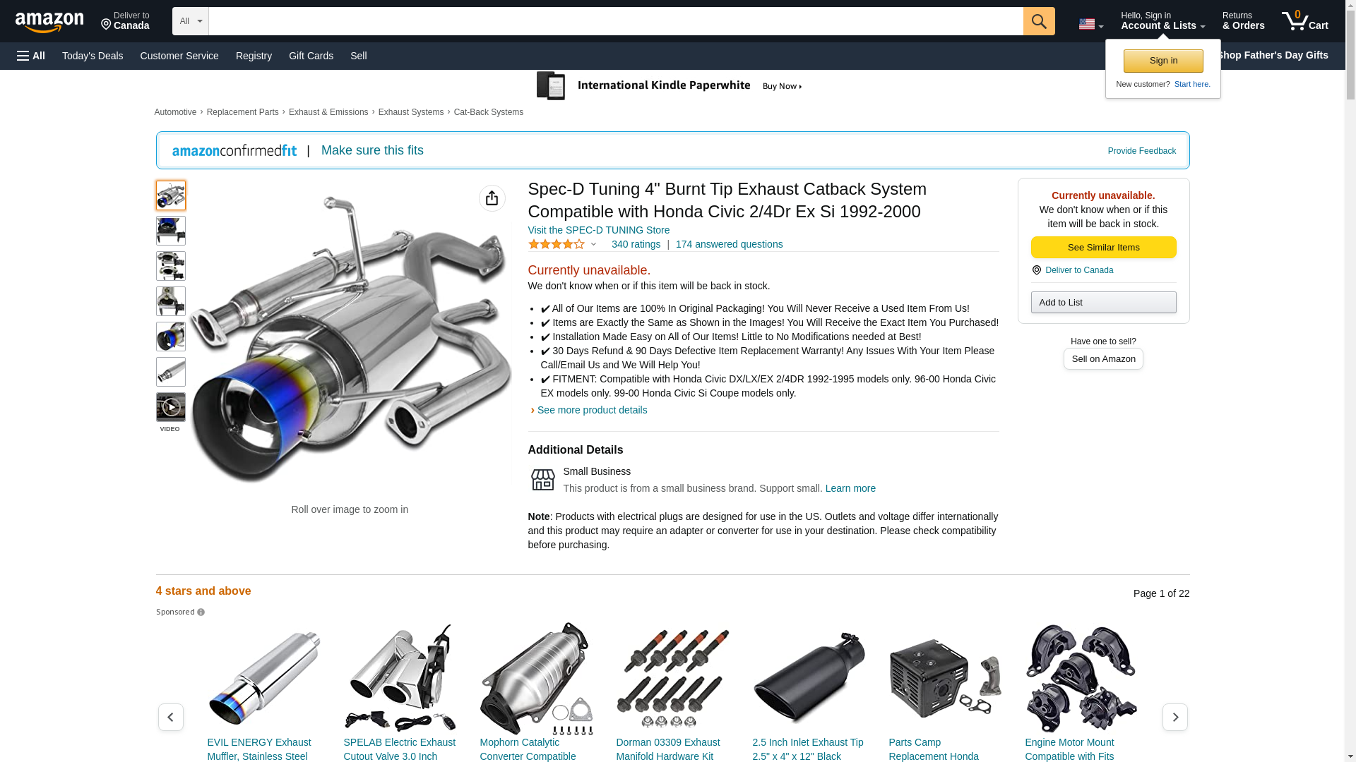Screen dimensions: 1356x762
Task: Expand the star ratings breakdown arrow
Action: pyautogui.click(x=593, y=244)
